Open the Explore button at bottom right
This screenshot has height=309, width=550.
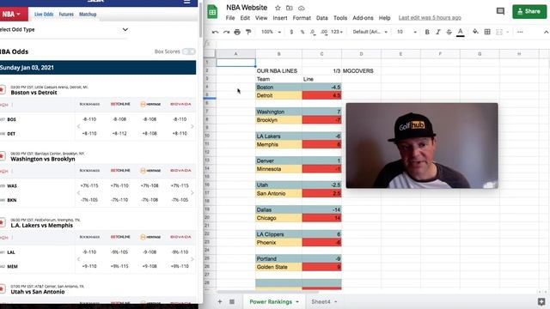pos(541,301)
